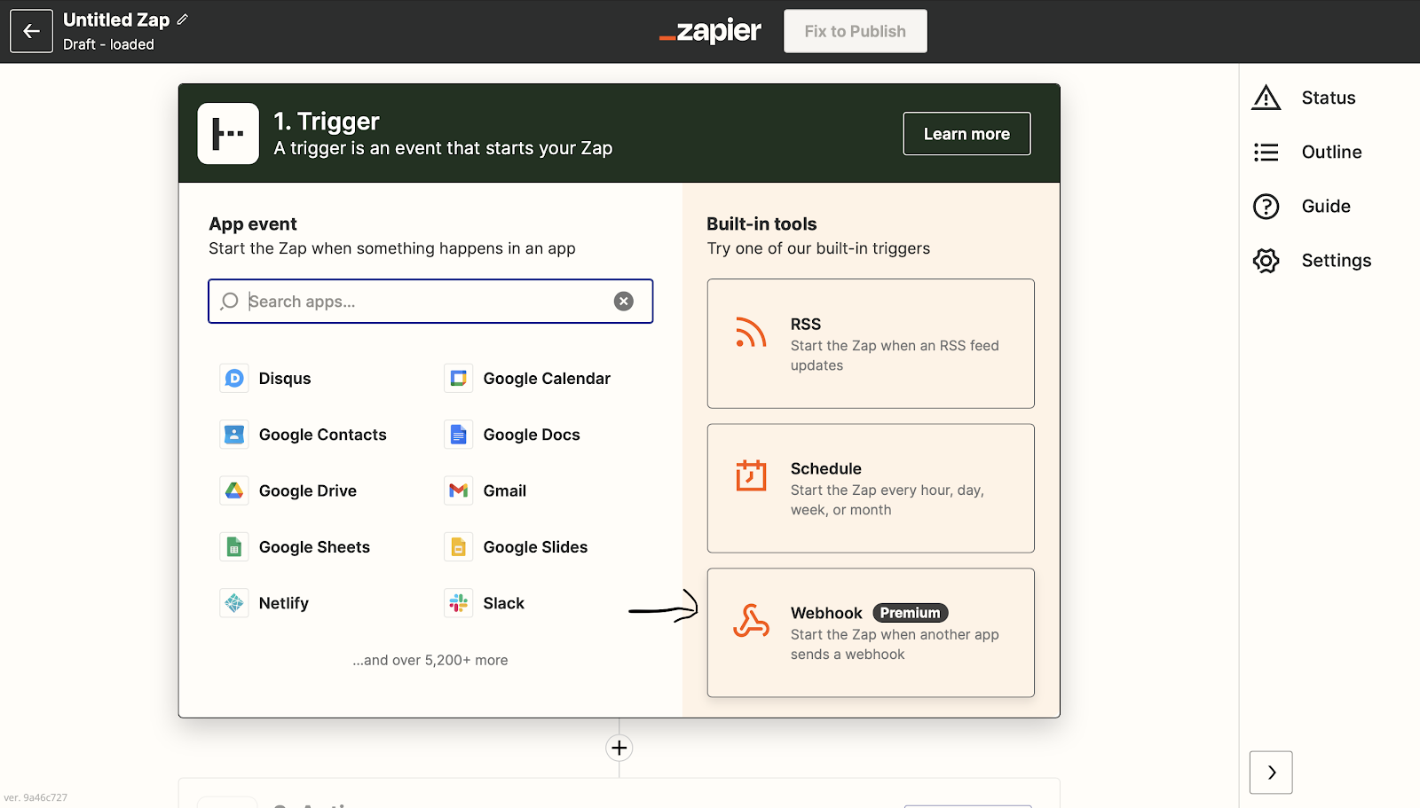Choose Google Drive label
This screenshot has width=1420, height=808.
pyautogui.click(x=308, y=490)
